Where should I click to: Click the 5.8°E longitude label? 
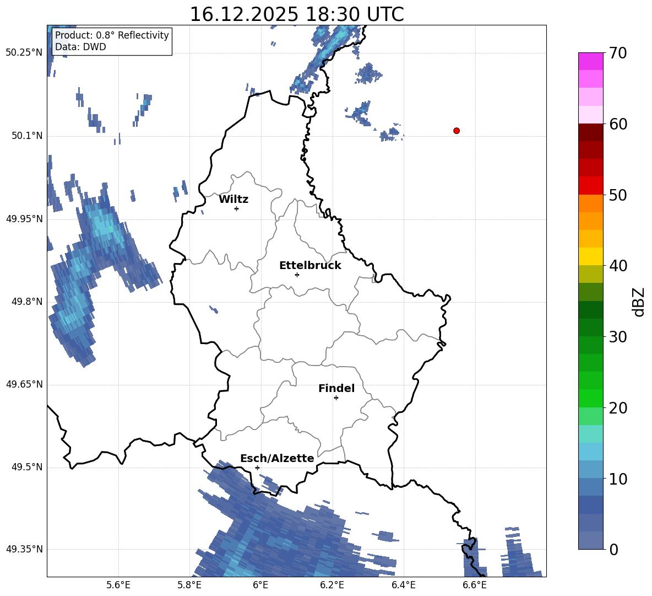coord(189,585)
